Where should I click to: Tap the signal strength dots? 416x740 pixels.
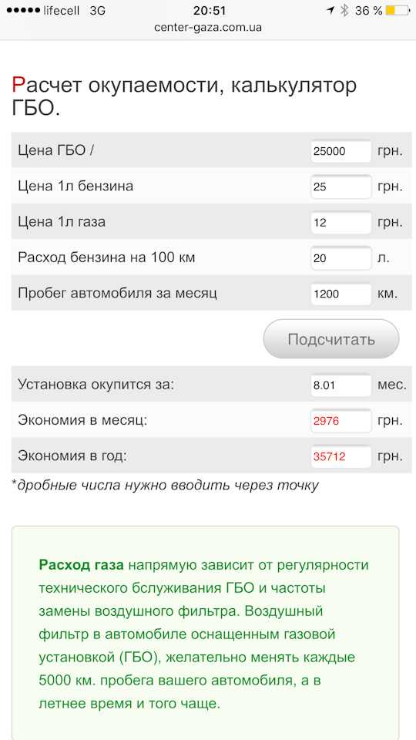tap(23, 10)
